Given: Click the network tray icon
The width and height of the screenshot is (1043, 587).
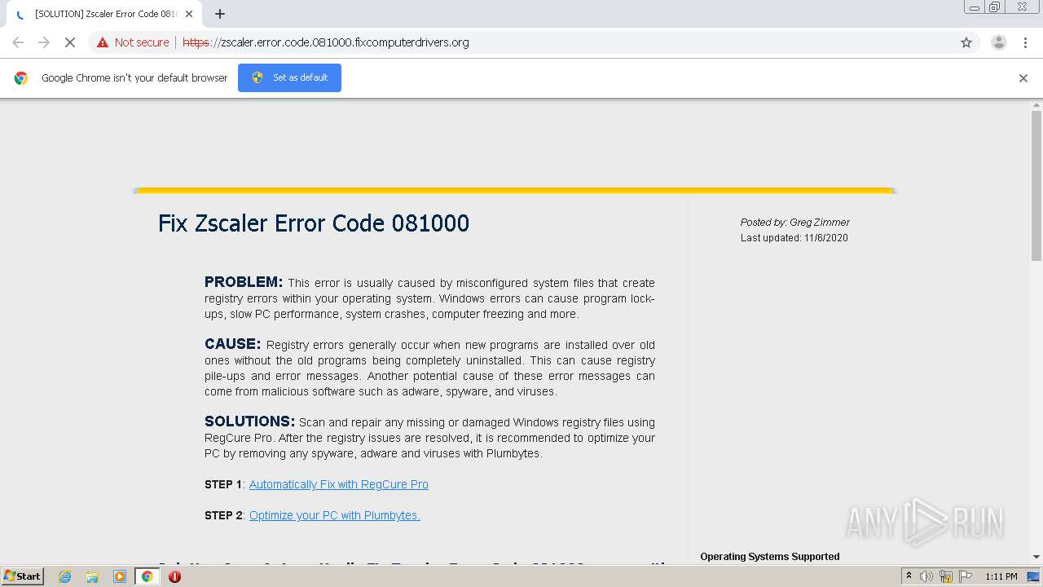Looking at the screenshot, I should coord(946,576).
